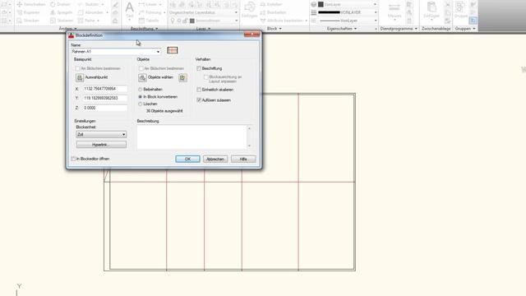Click inside the Beschreibung text area
This screenshot has height=296, width=526.
[191, 137]
